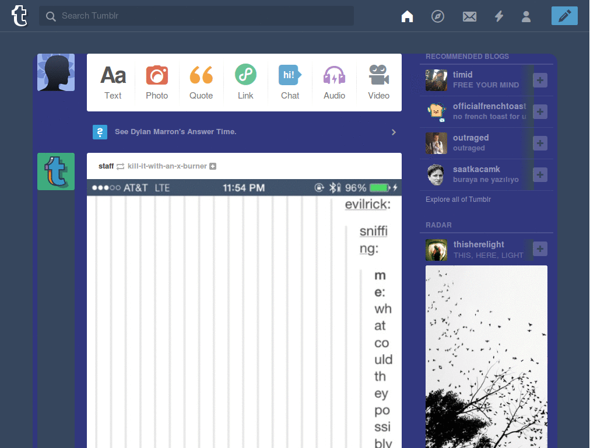This screenshot has width=597, height=448.
Task: Open the Explore compass icon
Action: click(437, 16)
